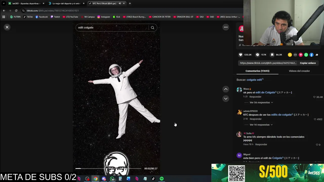Mute the KFC Perú tab via speaker icon
Screen dimensions: 324x182
coord(119,4)
